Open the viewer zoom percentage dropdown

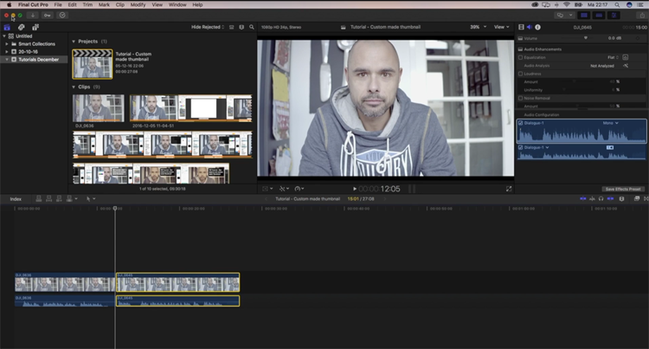[476, 28]
